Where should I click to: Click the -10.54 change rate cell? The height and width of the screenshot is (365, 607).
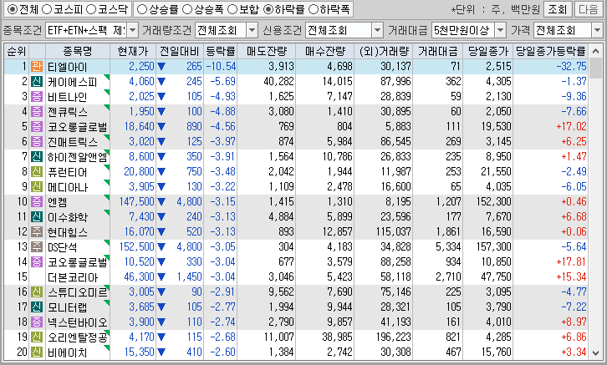221,67
